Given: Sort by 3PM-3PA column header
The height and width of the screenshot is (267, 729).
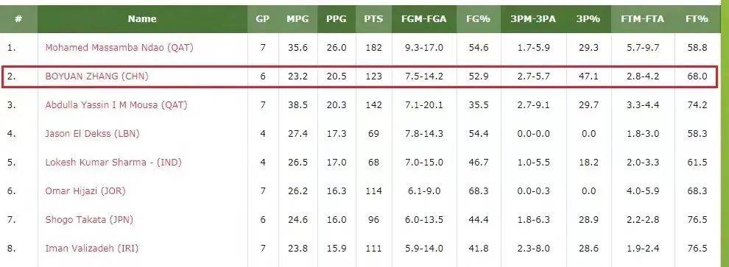Looking at the screenshot, I should pyautogui.click(x=533, y=19).
